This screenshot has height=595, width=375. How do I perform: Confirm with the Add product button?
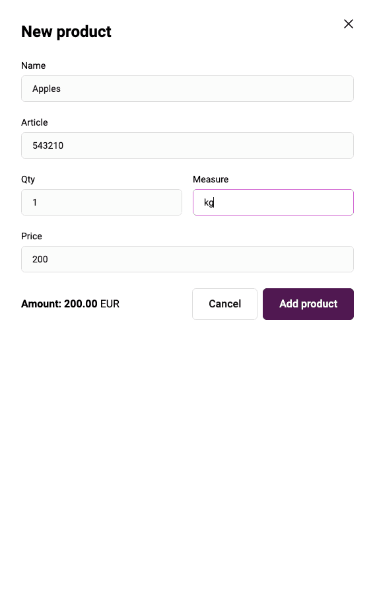click(x=308, y=304)
